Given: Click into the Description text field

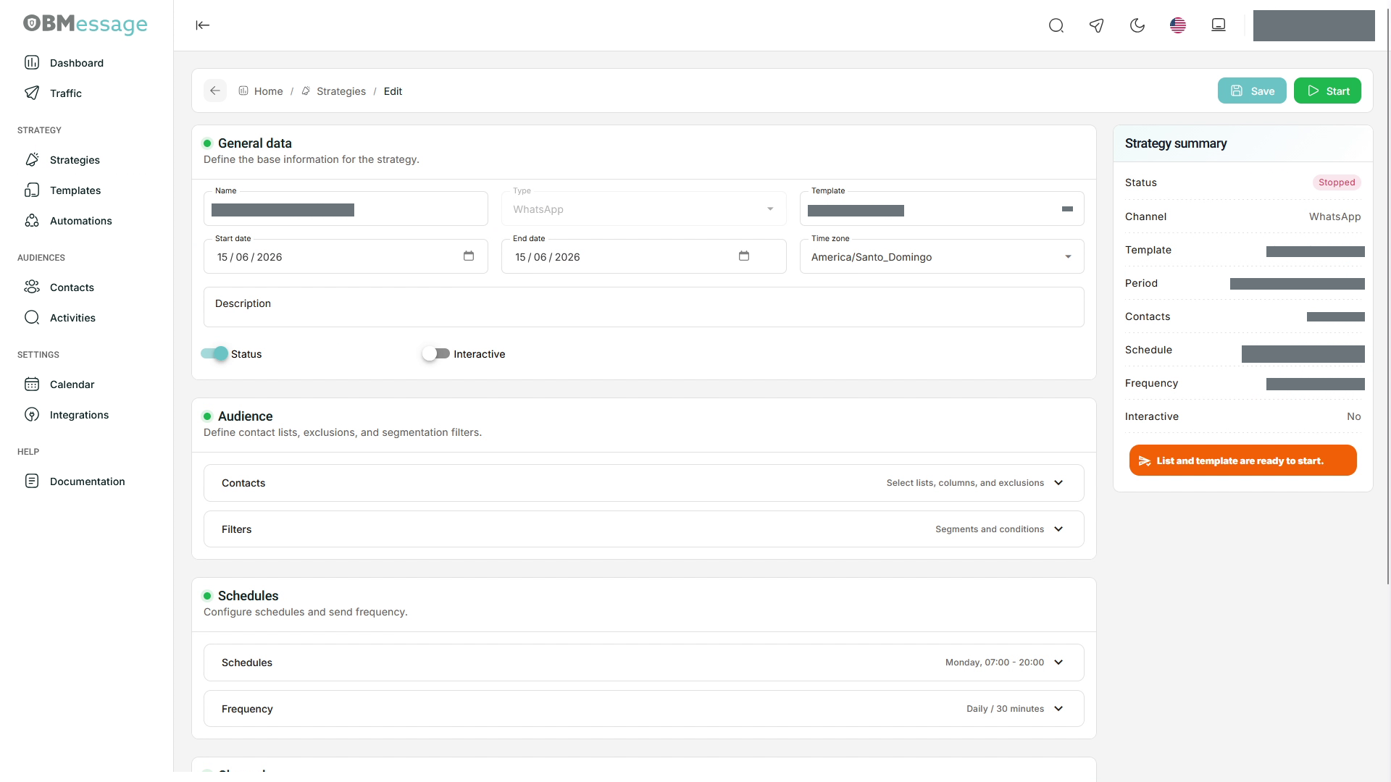Looking at the screenshot, I should pos(643,307).
